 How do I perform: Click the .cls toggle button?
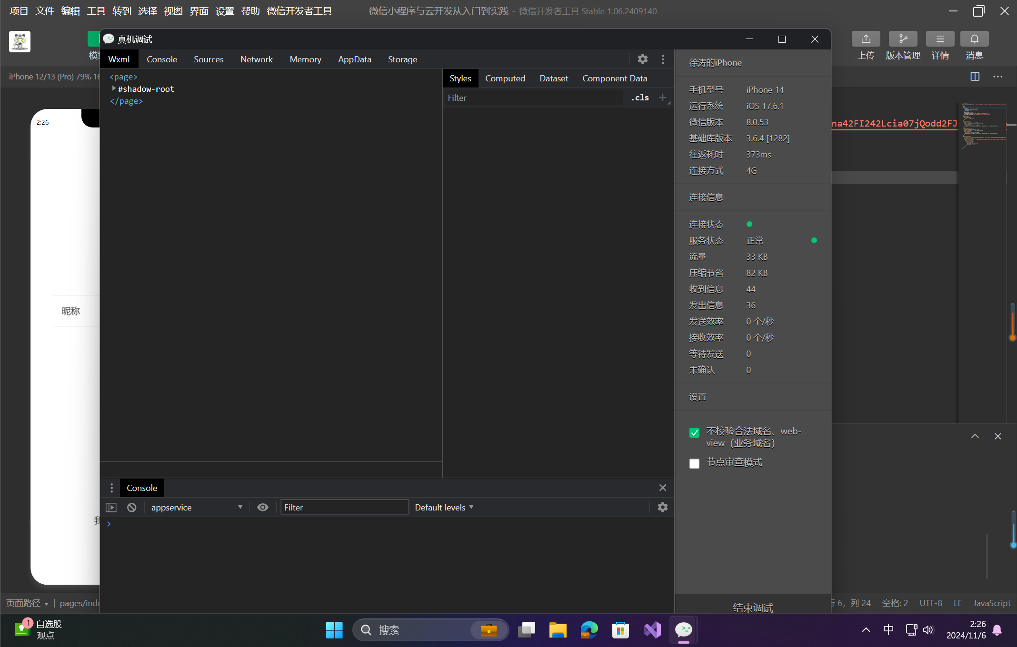[639, 98]
